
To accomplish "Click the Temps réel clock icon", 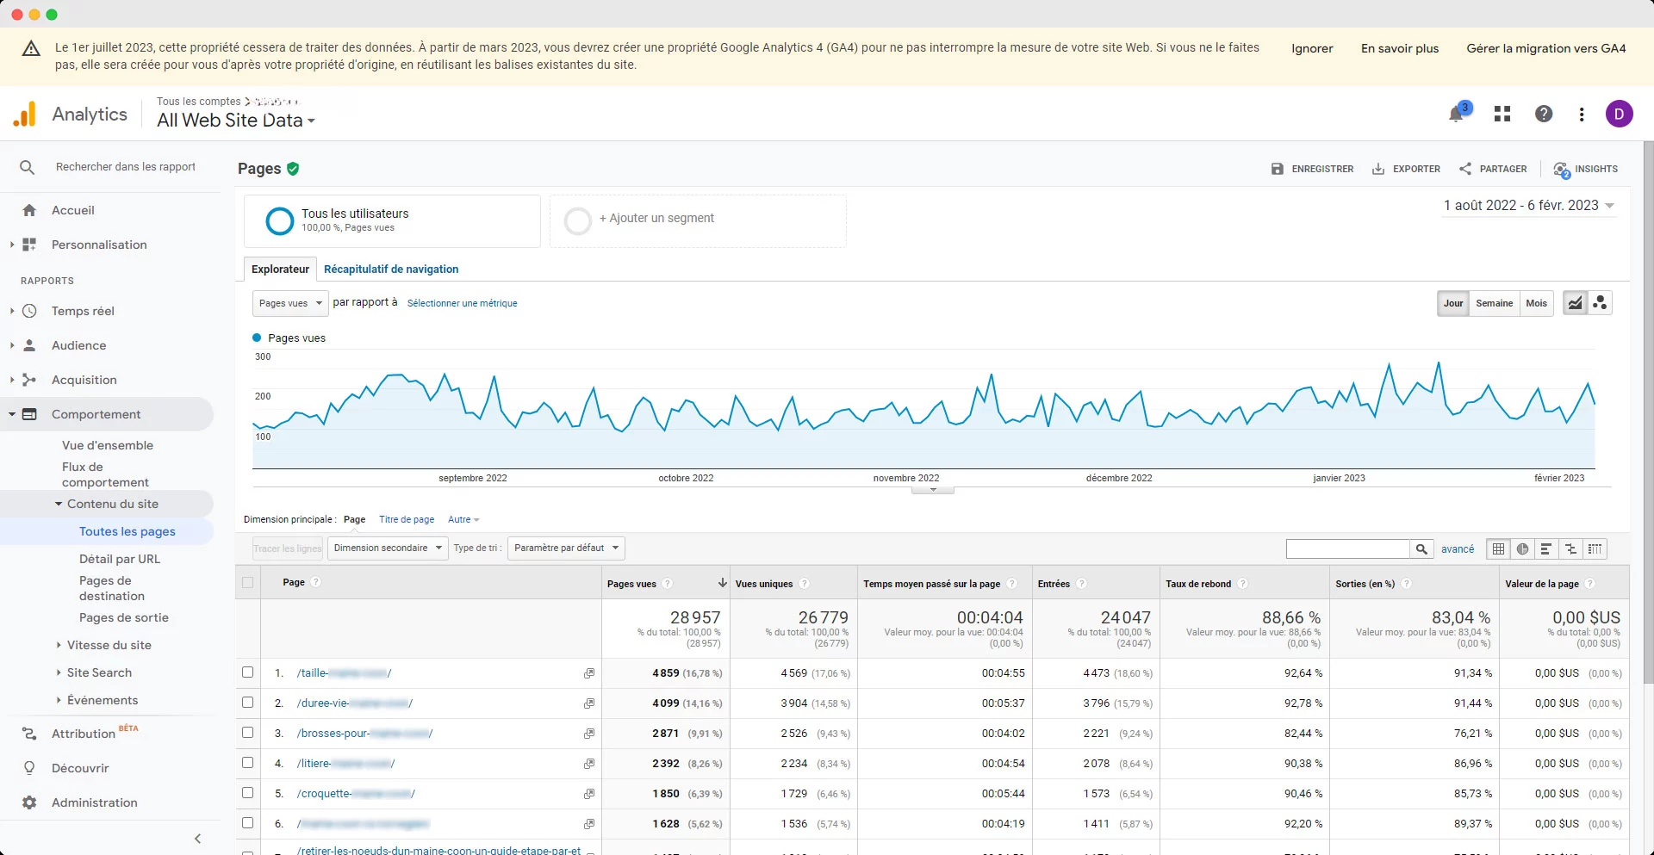I will (29, 311).
